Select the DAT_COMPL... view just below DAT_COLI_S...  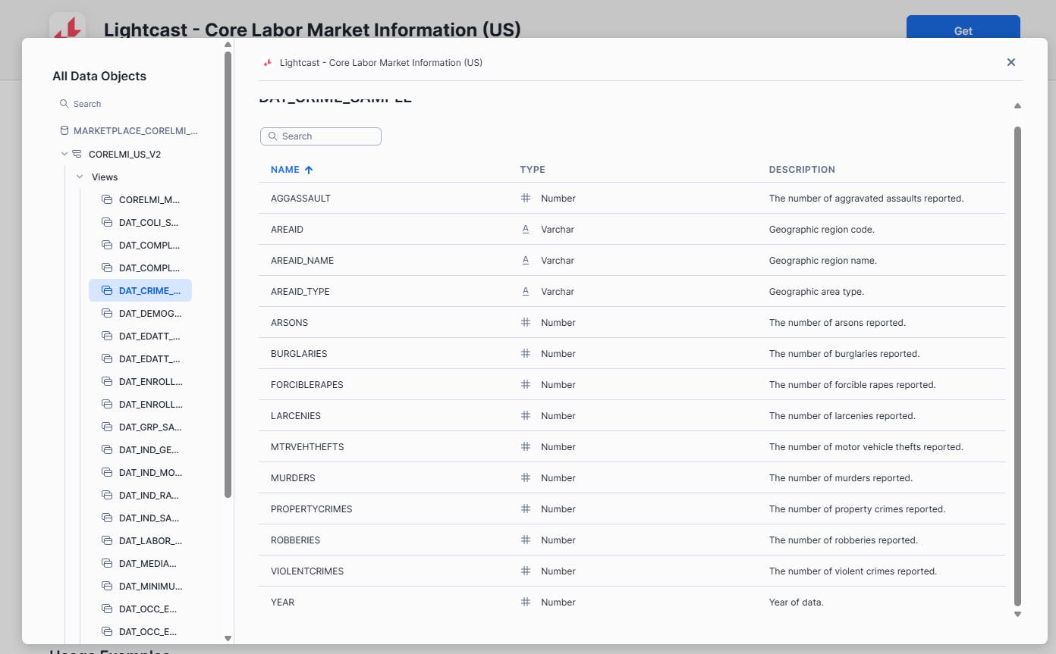(x=140, y=245)
